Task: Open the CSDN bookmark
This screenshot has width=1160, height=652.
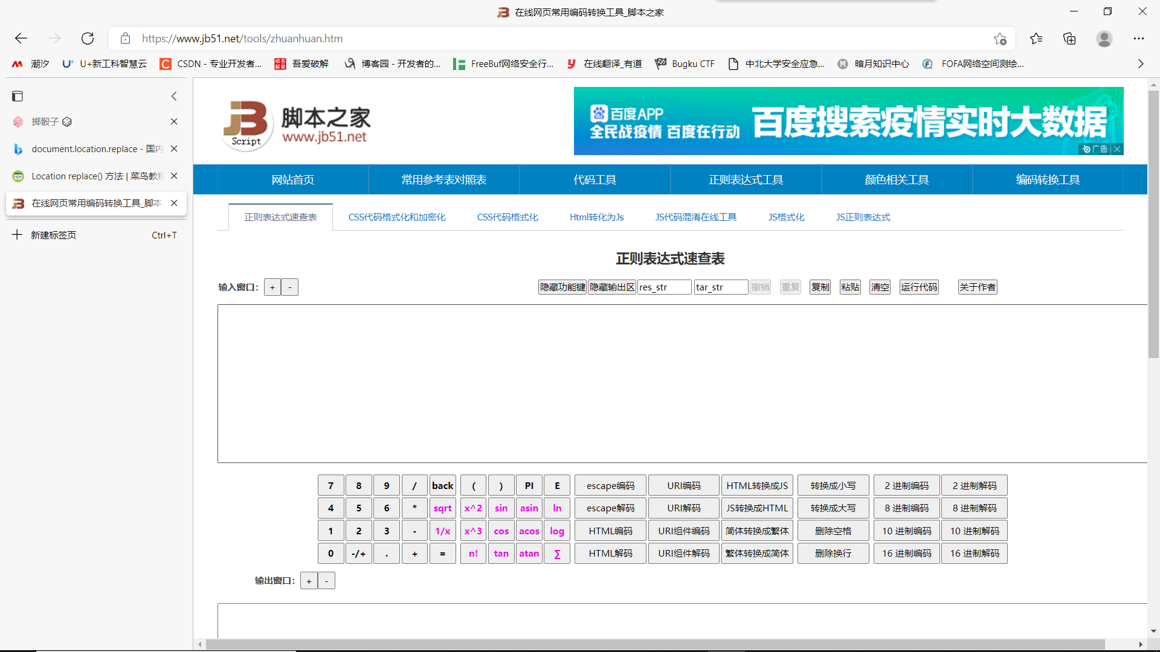Action: (x=211, y=63)
